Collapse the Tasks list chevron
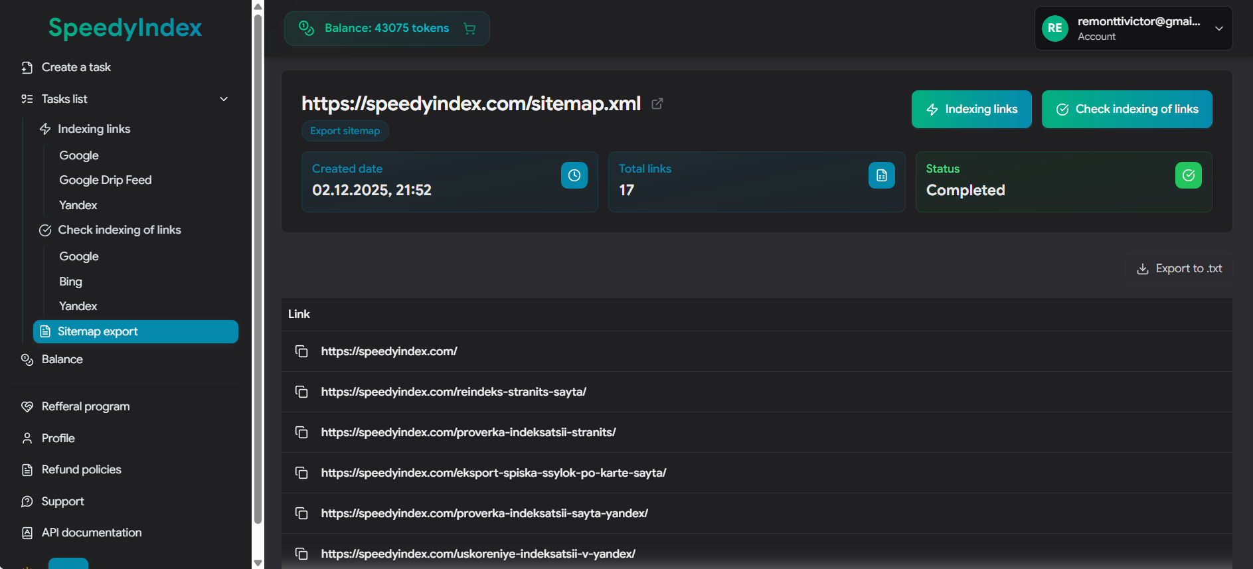Screen dimensions: 1253x569 pos(224,99)
